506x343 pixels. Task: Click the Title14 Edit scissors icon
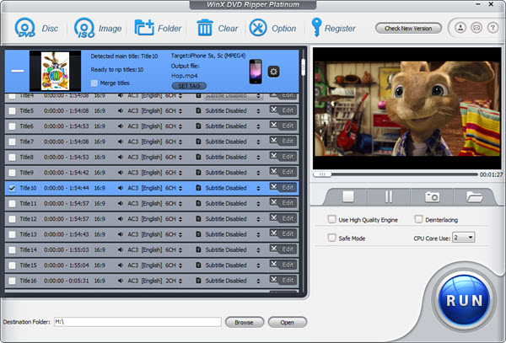[x=273, y=249]
